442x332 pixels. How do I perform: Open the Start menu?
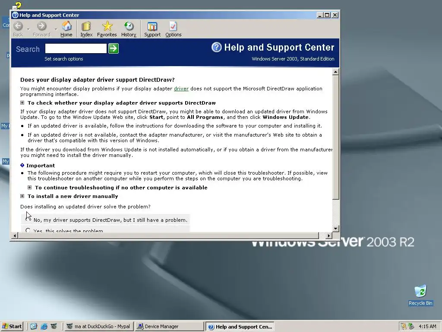[x=12, y=326]
